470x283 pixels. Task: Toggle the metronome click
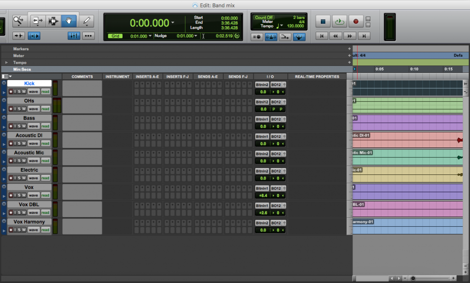click(271, 37)
